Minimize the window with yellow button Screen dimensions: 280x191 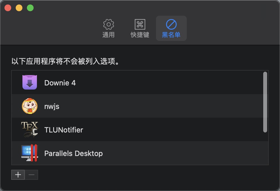coord(19,8)
